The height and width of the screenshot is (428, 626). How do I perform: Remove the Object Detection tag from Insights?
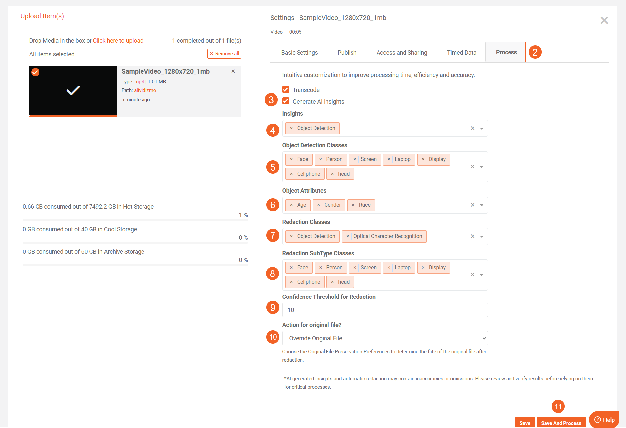click(291, 128)
